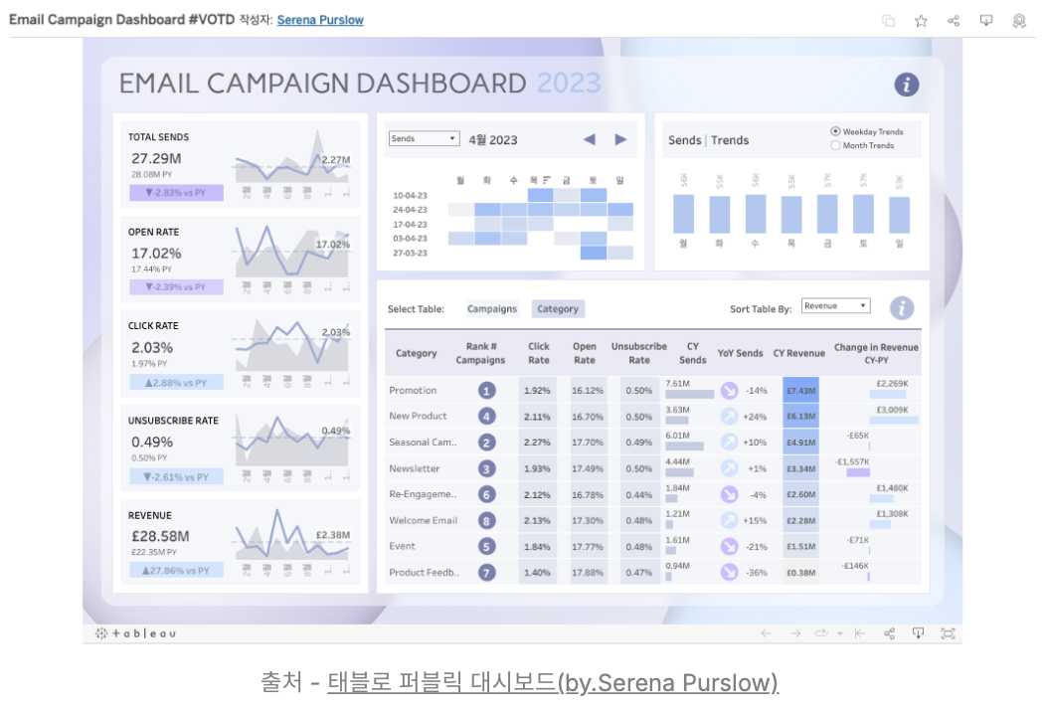This screenshot has height=712, width=1046.
Task: Open Serena Purslow author link
Action: click(320, 20)
